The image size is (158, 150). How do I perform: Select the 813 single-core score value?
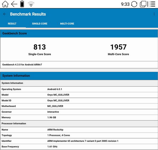pos(39,47)
